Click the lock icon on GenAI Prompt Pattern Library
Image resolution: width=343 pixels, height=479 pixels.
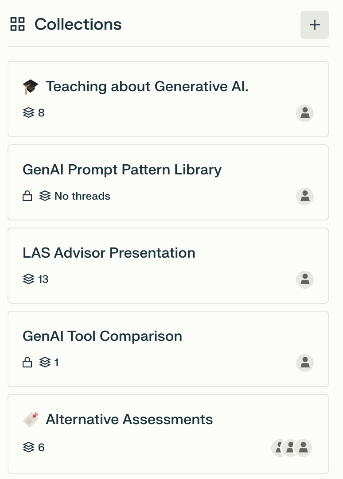coord(27,196)
